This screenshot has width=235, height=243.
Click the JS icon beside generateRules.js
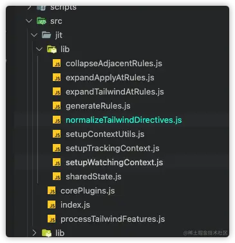(x=57, y=106)
